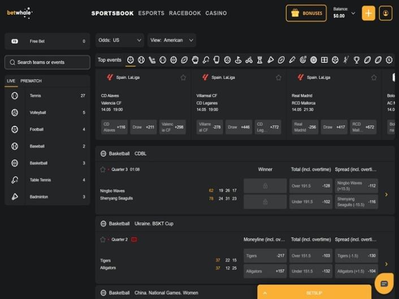Select the Tennis icon in sidebar
Viewport: 399px width, 299px height.
(x=15, y=96)
